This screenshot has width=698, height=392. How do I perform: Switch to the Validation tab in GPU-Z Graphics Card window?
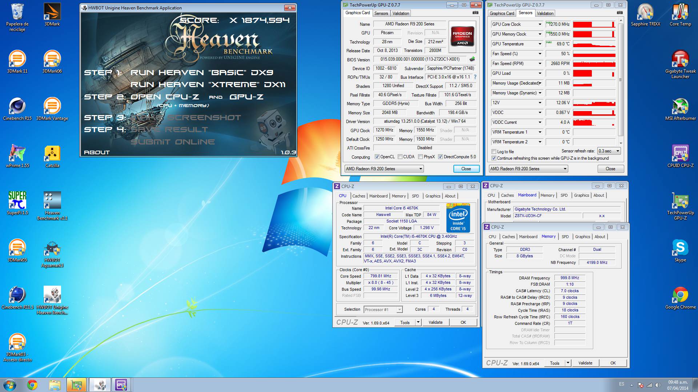(x=401, y=13)
